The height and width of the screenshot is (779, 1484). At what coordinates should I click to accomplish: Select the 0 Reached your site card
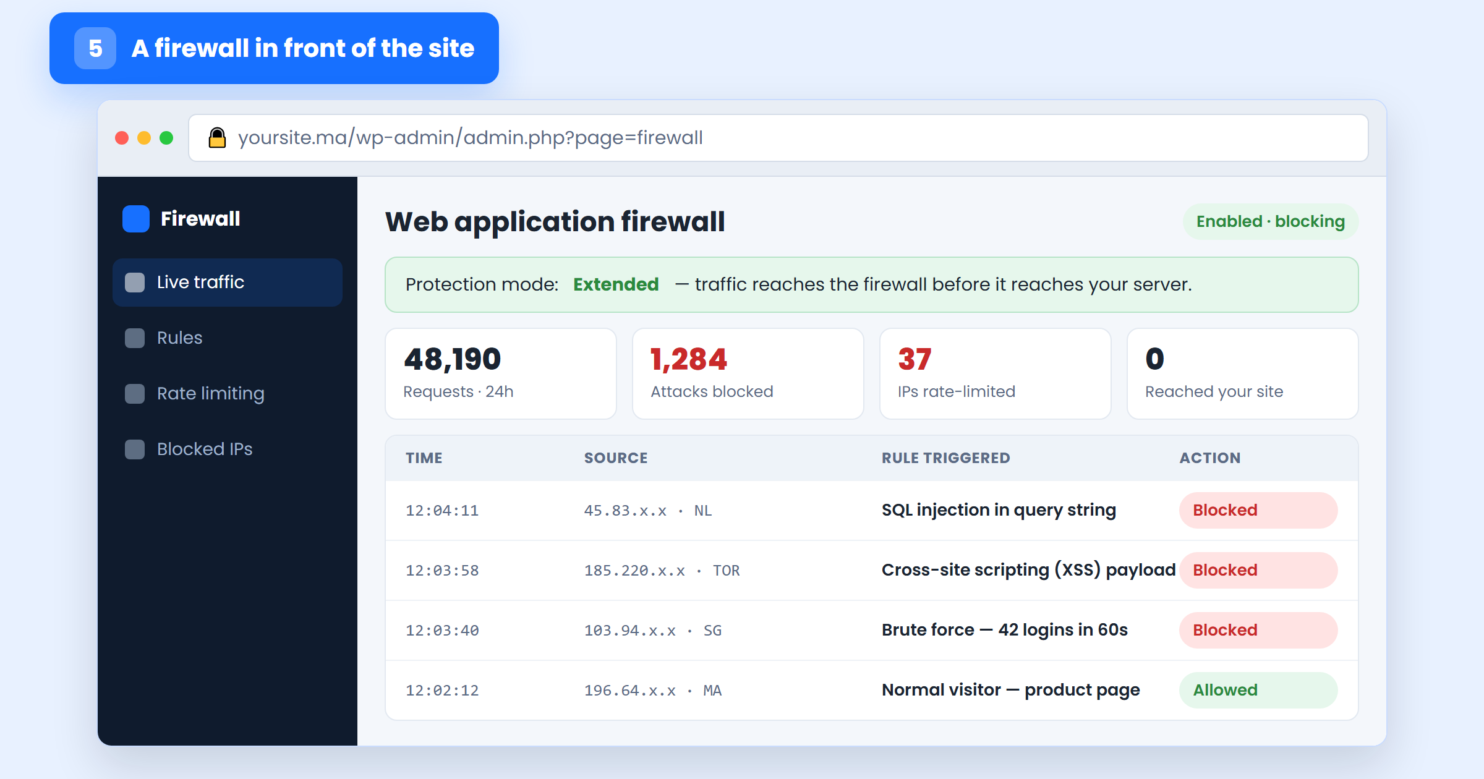tap(1243, 373)
